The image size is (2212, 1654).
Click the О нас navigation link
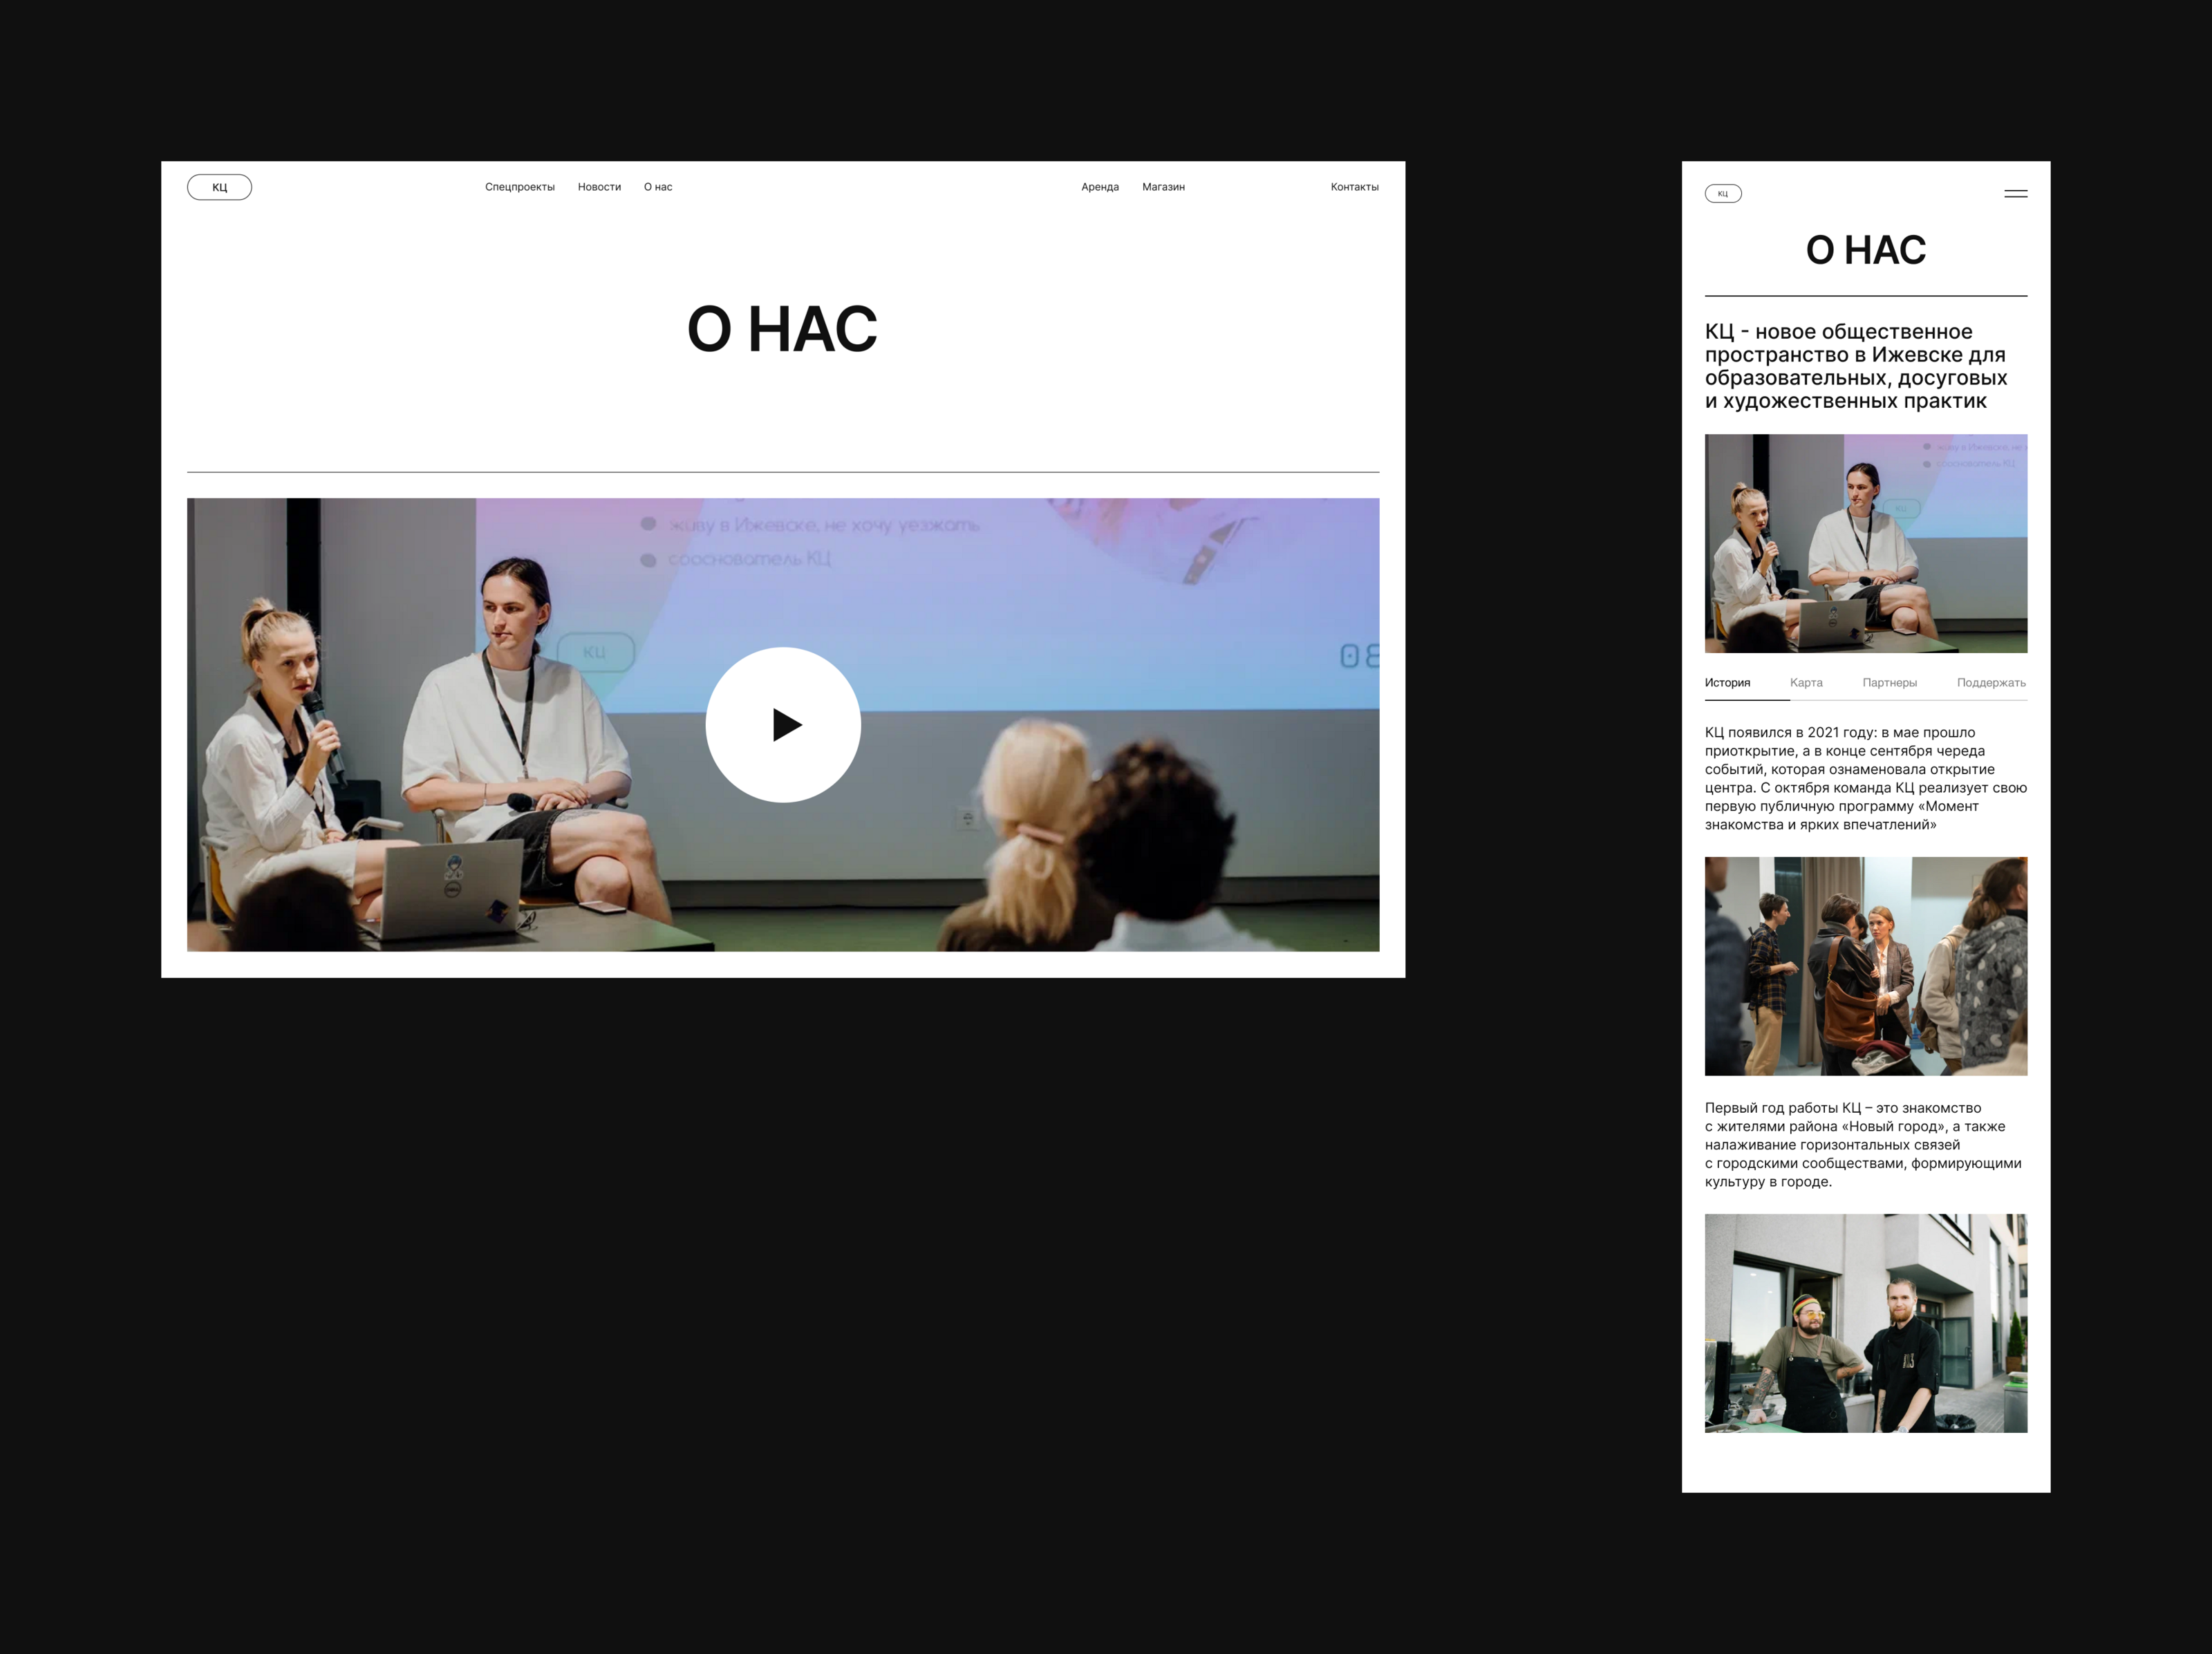coord(658,187)
